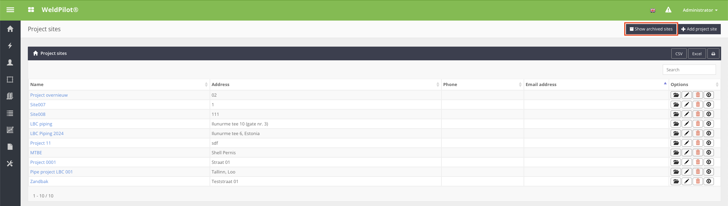Sort the table by Name column
The width and height of the screenshot is (728, 206).
[119, 85]
